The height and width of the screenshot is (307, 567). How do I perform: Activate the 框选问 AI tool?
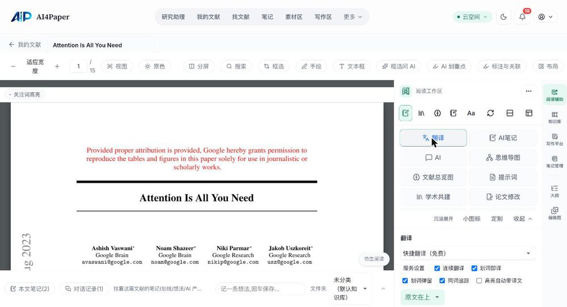pos(399,66)
